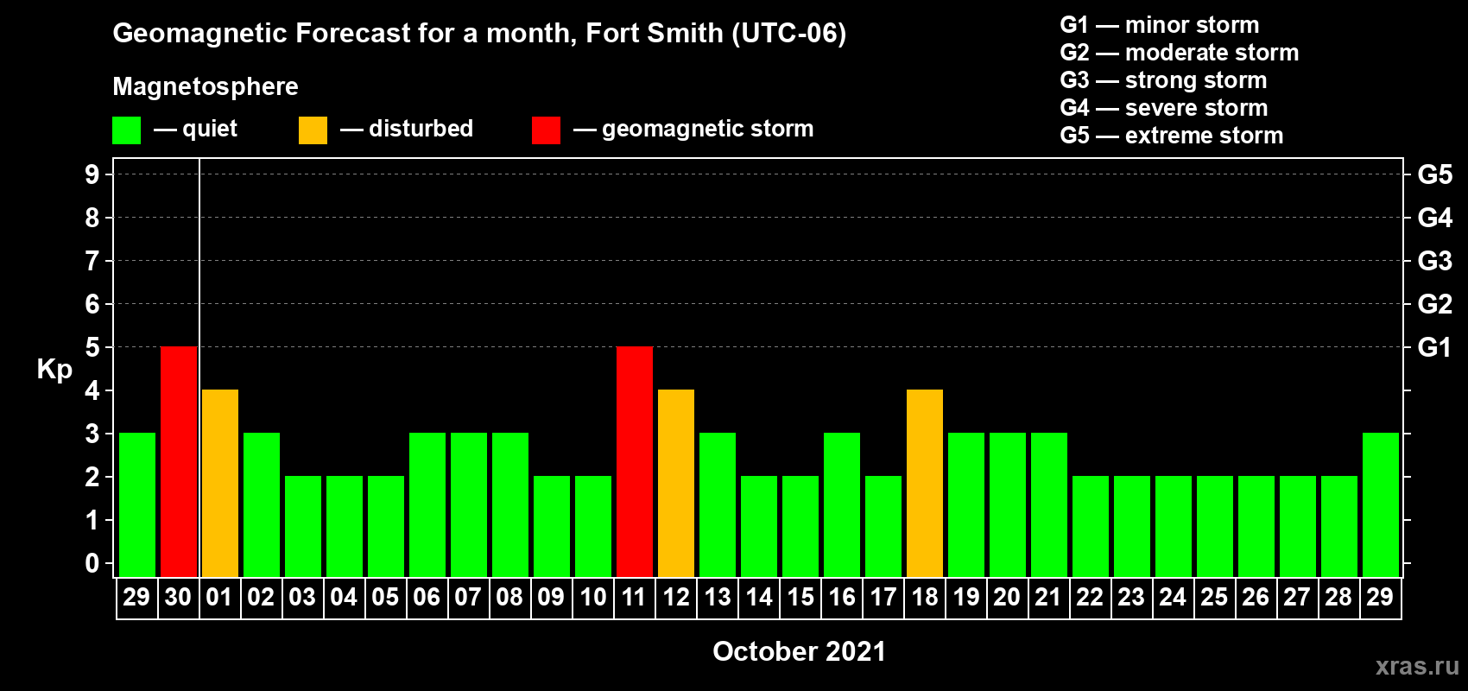Click the date label 15

[800, 598]
